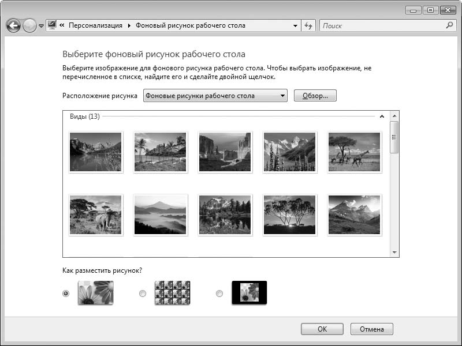The width and height of the screenshot is (462, 346).
Task: Click the double chevron in address bar
Action: pyautogui.click(x=62, y=25)
